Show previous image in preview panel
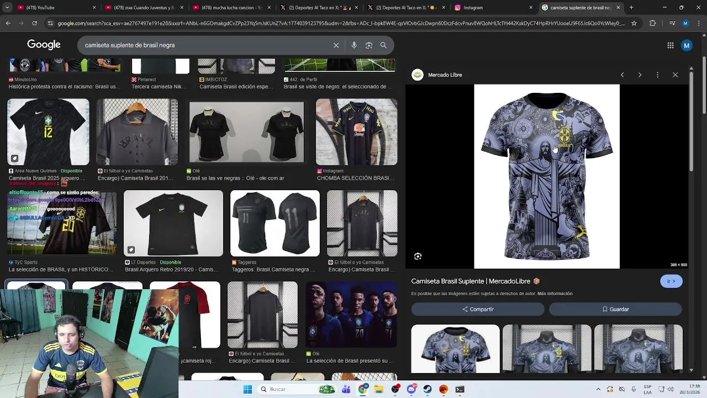The image size is (707, 398). pyautogui.click(x=622, y=75)
